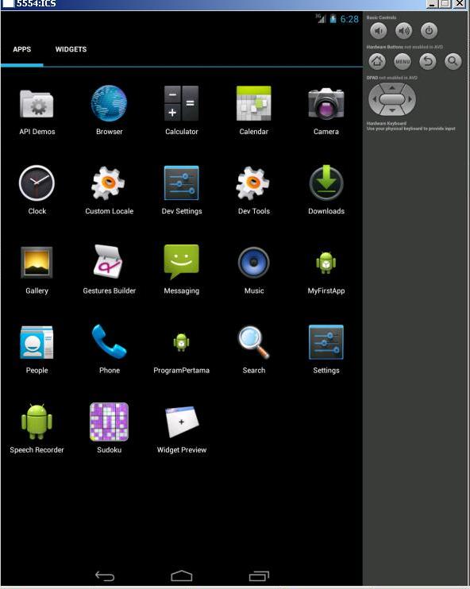Viewport: 470px width, 589px height.
Task: Launch Speech Recorder
Action: tap(37, 429)
